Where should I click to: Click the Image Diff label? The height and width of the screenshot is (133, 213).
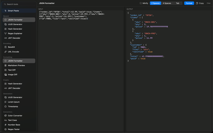click(12, 74)
